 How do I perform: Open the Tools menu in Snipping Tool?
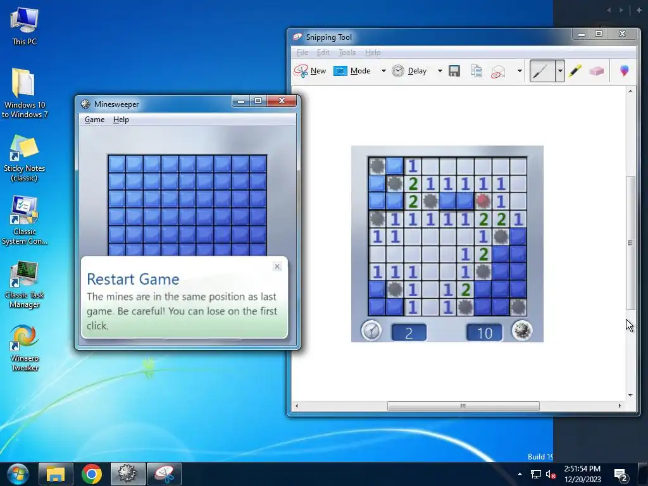[347, 53]
